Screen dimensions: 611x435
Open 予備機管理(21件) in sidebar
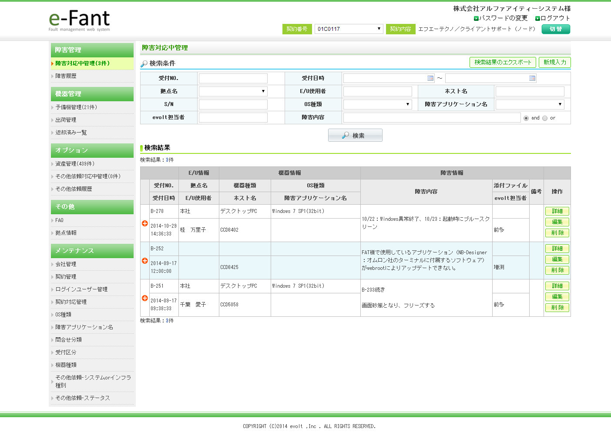76,107
